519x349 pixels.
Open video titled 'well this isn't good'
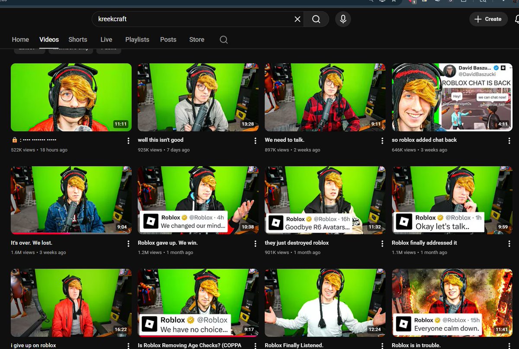[x=160, y=140]
